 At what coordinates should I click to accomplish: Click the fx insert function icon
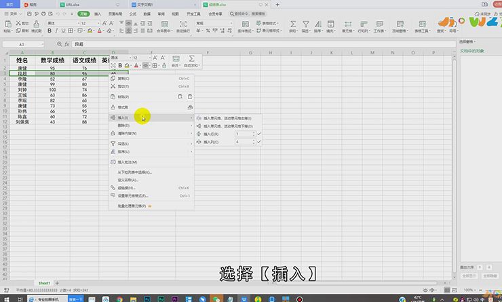point(67,44)
